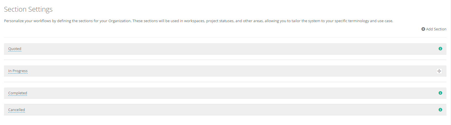Click the plus icon beside Add Section
The width and height of the screenshot is (451, 125).
click(423, 29)
